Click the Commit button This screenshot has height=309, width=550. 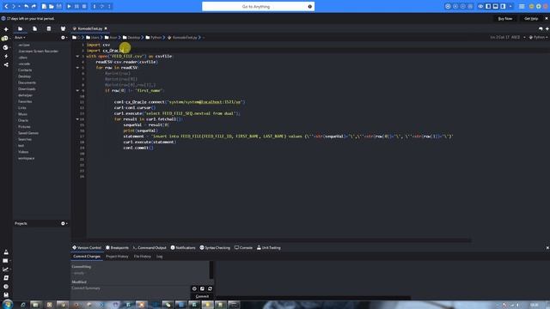202,296
